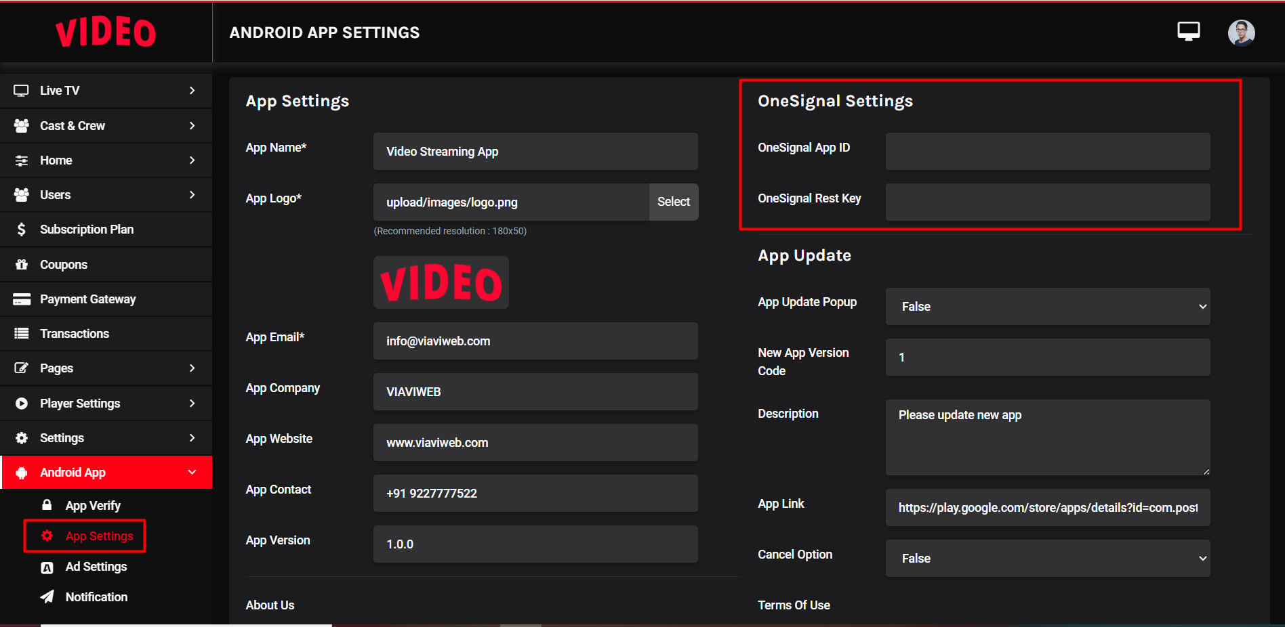Click the red App Settings gear icon

[47, 536]
